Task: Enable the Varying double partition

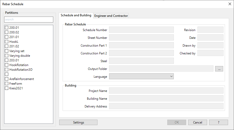Action: tap(7, 56)
